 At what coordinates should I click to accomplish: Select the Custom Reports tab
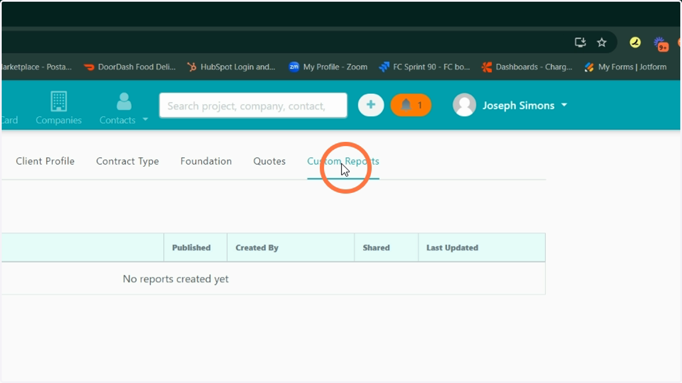pyautogui.click(x=343, y=161)
